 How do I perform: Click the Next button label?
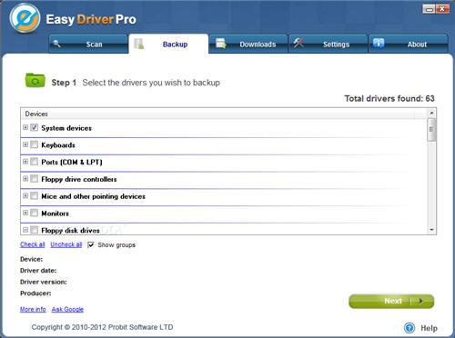pyautogui.click(x=393, y=301)
